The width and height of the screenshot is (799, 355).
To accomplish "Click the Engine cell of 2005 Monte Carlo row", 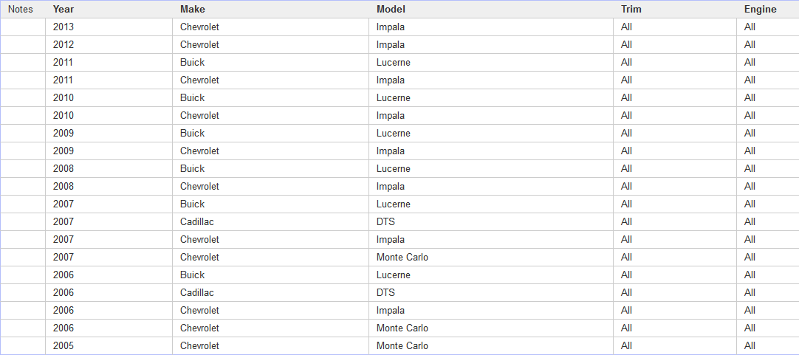I will click(x=767, y=346).
